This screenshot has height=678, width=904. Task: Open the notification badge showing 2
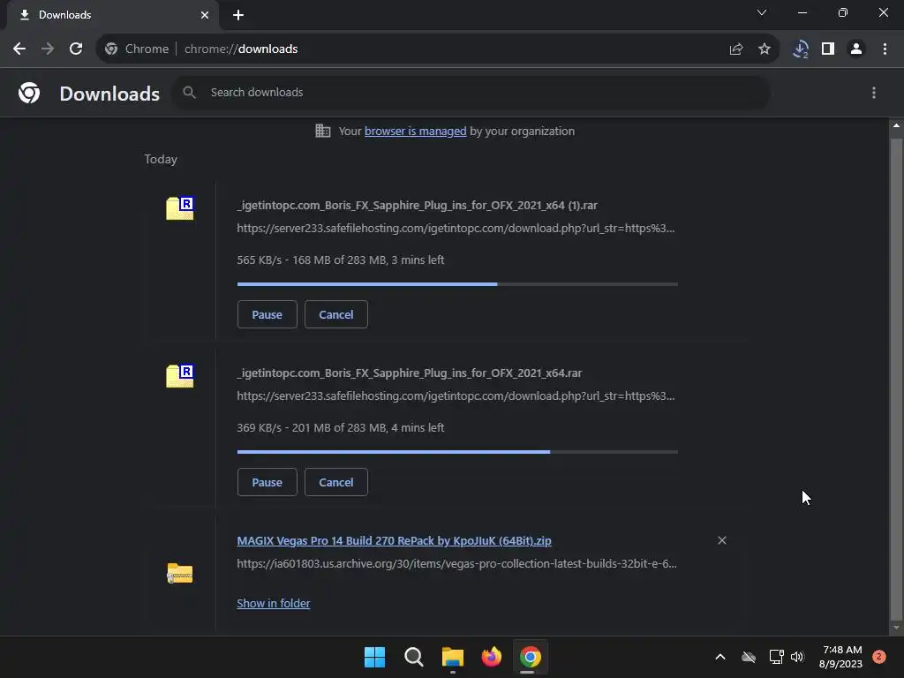click(x=878, y=657)
